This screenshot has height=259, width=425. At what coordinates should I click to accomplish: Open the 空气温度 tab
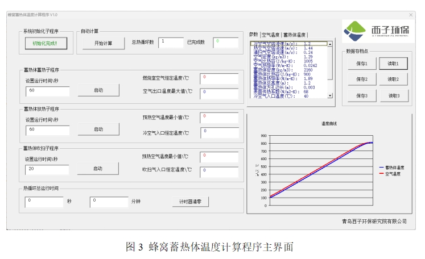pos(270,35)
